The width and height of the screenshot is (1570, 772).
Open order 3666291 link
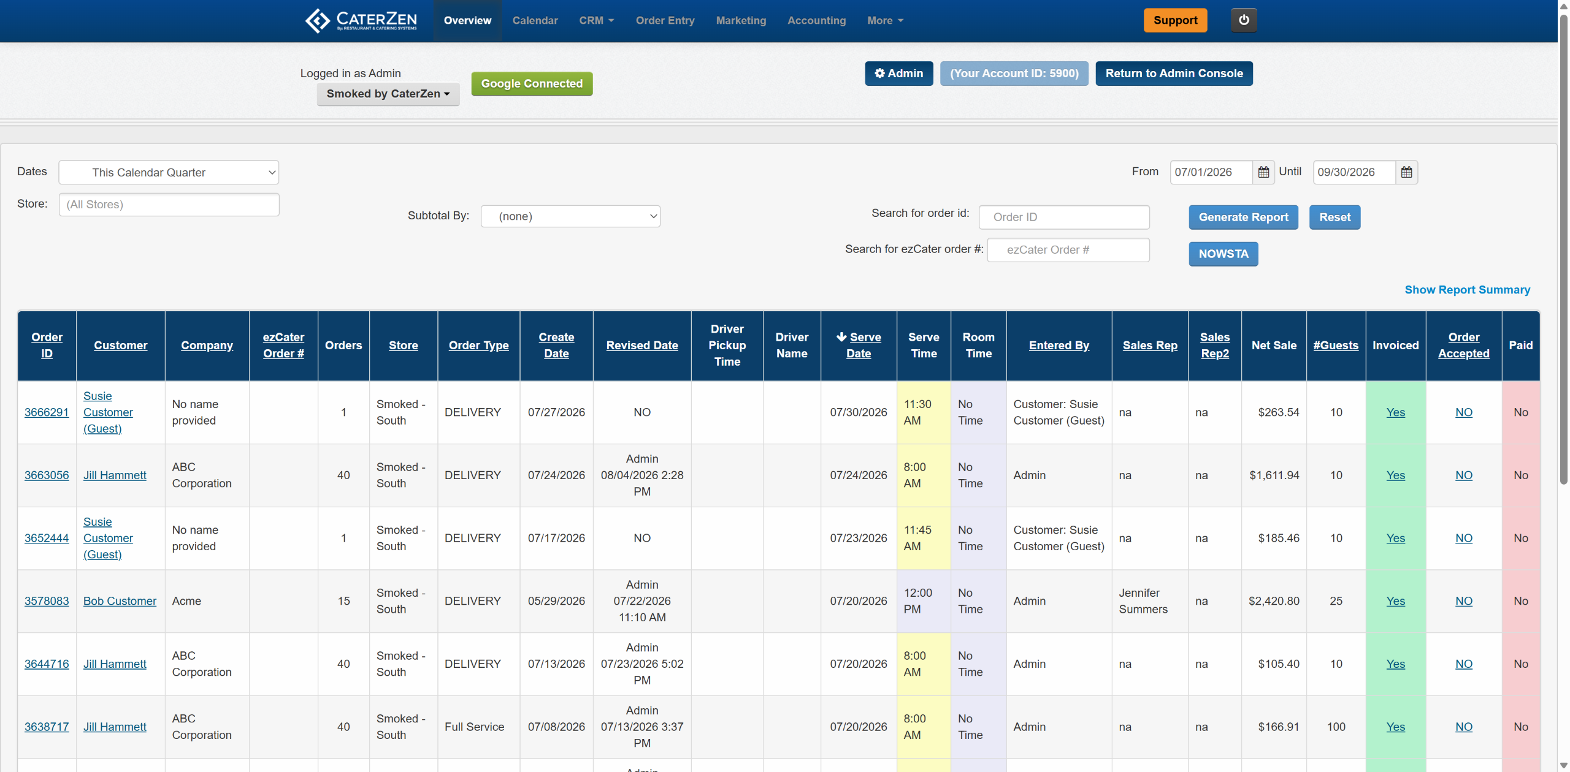pos(47,412)
